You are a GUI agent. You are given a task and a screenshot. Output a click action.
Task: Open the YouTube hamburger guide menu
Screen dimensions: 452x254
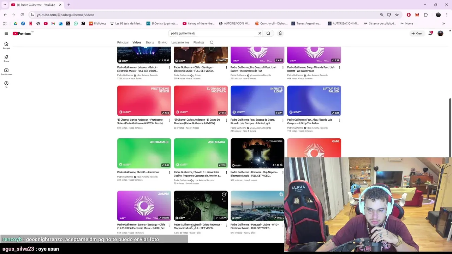pyautogui.click(x=6, y=34)
